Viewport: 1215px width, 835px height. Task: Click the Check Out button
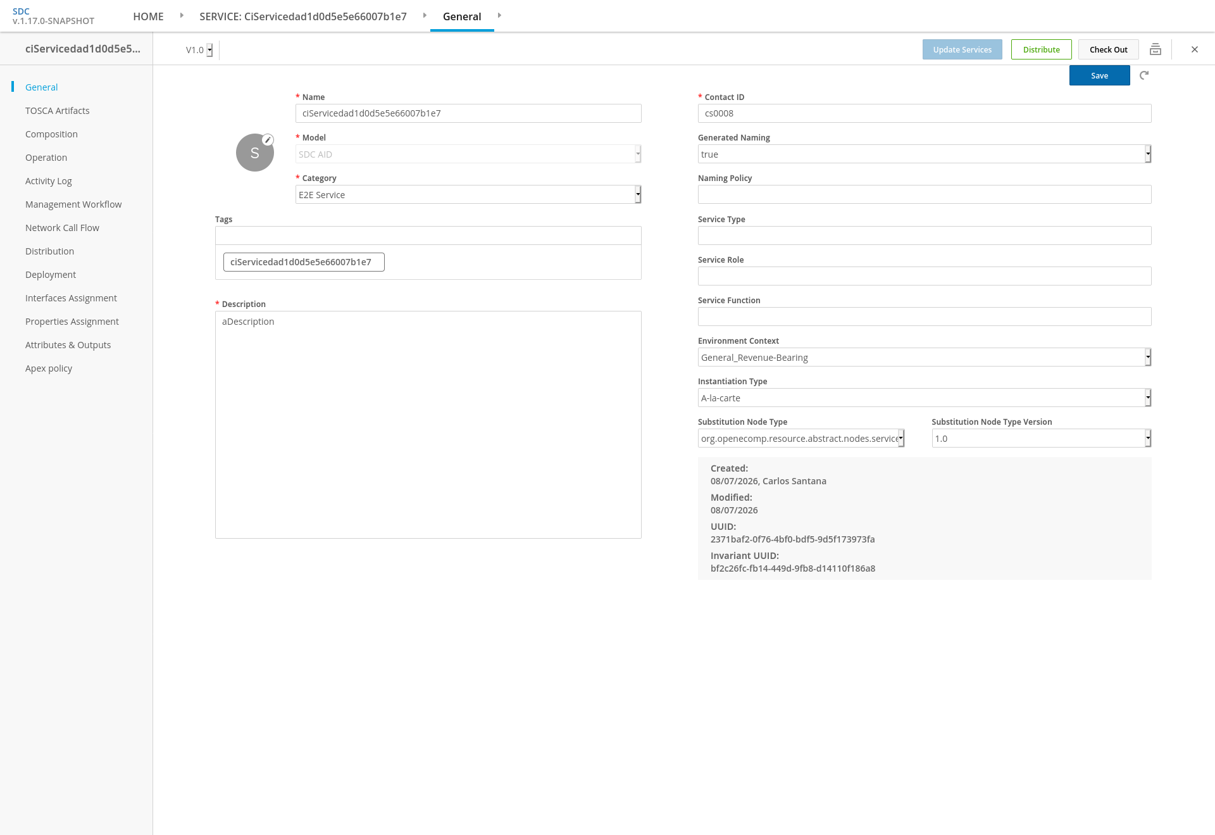point(1109,49)
